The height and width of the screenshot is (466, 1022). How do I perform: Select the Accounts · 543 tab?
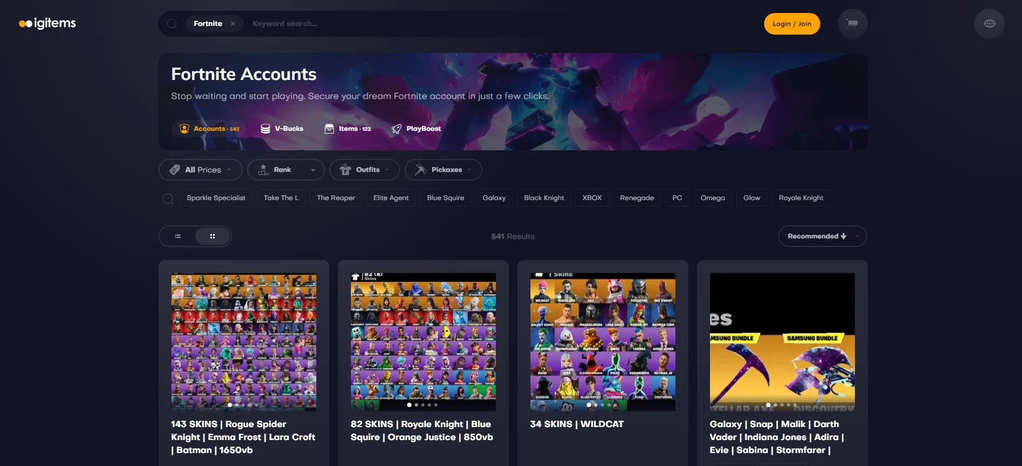click(x=209, y=129)
